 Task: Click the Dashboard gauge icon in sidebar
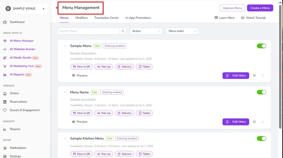click(x=5, y=22)
